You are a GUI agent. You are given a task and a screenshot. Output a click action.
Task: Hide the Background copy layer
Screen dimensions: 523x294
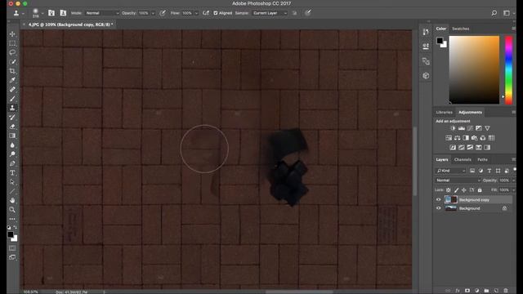(x=438, y=199)
